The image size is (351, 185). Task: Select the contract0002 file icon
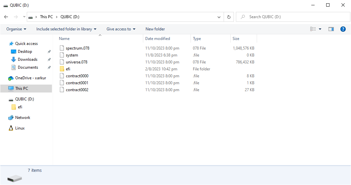[62, 90]
